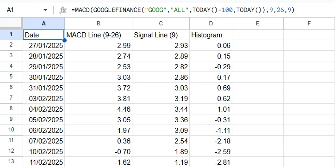Screen dimensions: 335x167
Task: Click the fx function icon
Action: [63, 10]
